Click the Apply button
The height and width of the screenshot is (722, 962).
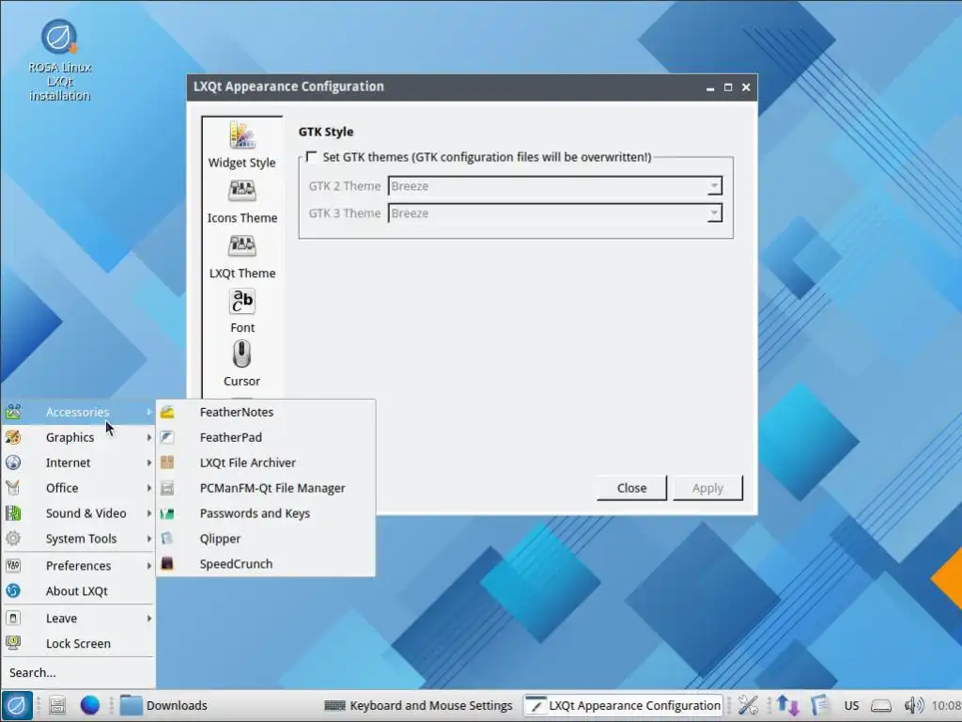pos(707,488)
